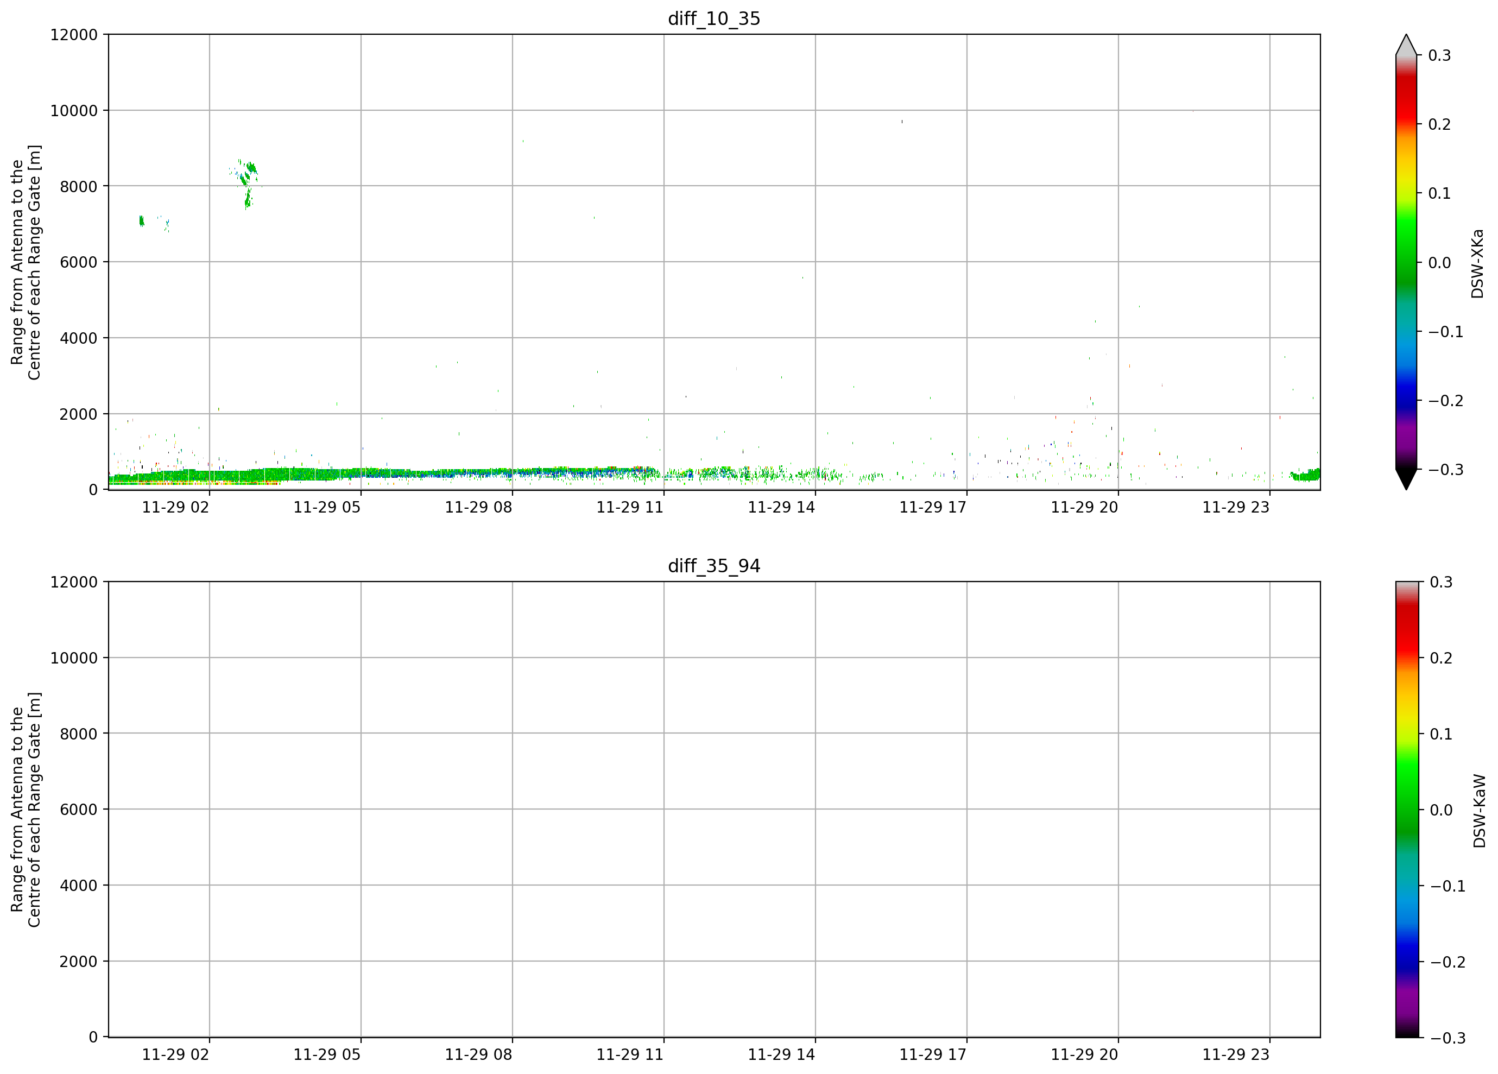
Task: Click '0.0' tick on DSW-XKa colorbar
Action: coord(1439,263)
